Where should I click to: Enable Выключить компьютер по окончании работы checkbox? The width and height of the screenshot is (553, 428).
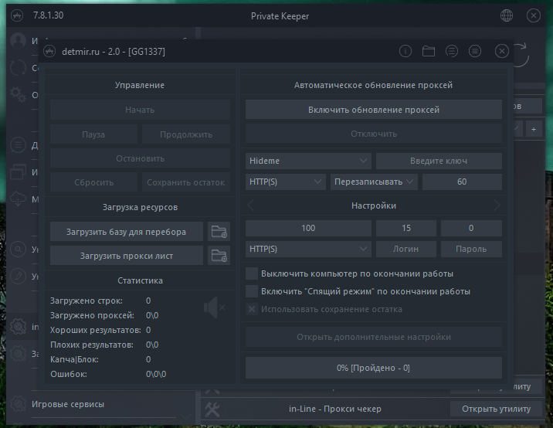coord(251,273)
